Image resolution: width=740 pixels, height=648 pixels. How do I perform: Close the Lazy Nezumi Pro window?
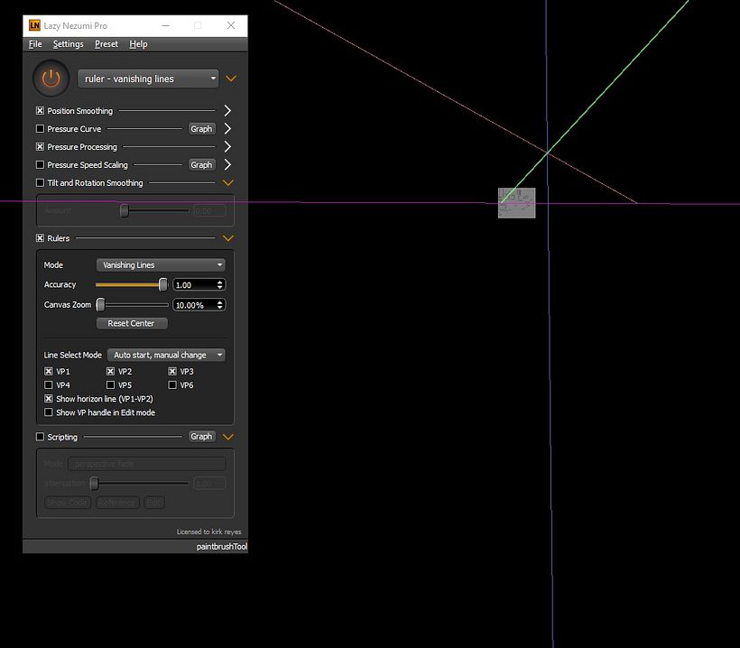(x=231, y=25)
